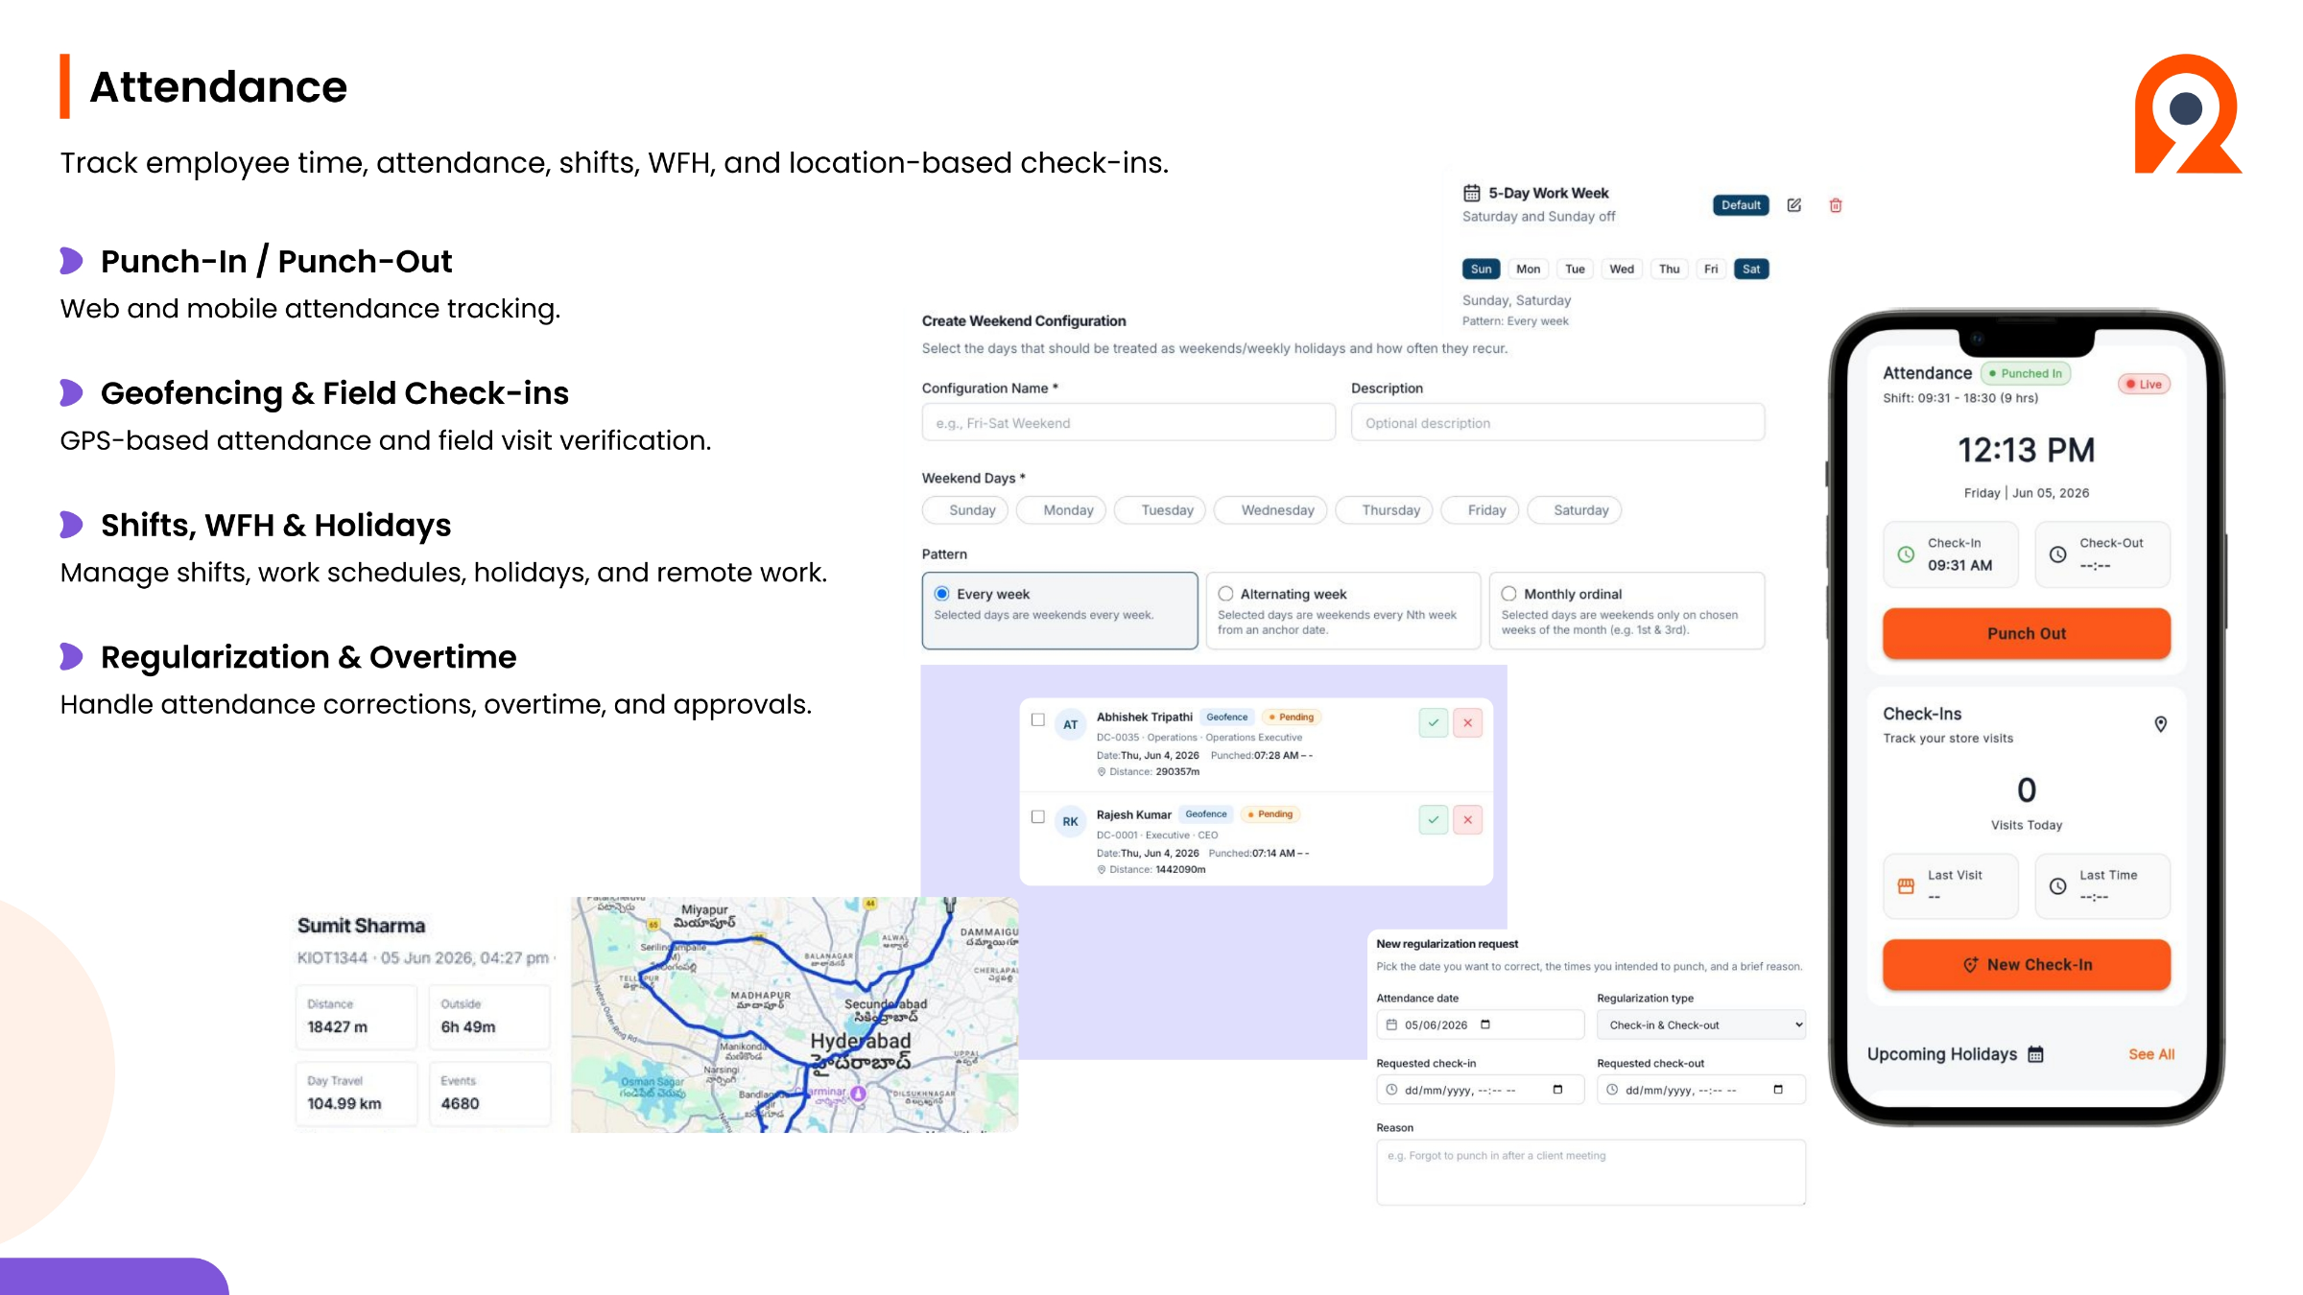Open the calendar picker in Attendance date field

click(x=1484, y=1024)
